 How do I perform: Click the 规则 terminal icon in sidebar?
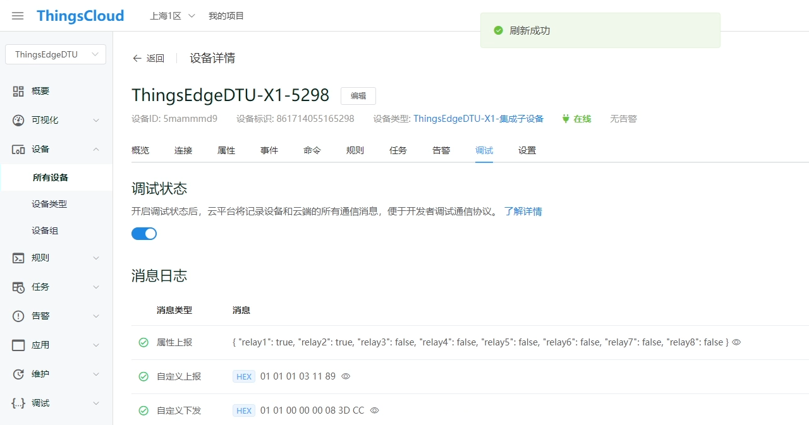click(x=18, y=258)
